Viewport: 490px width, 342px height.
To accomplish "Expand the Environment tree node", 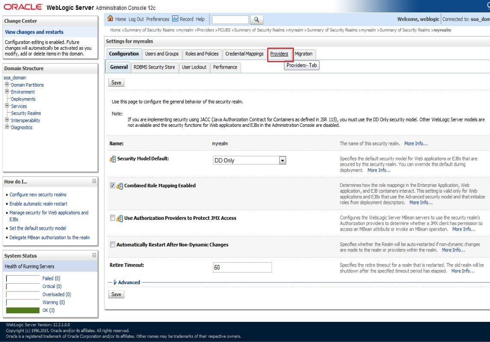I will click(x=7, y=92).
